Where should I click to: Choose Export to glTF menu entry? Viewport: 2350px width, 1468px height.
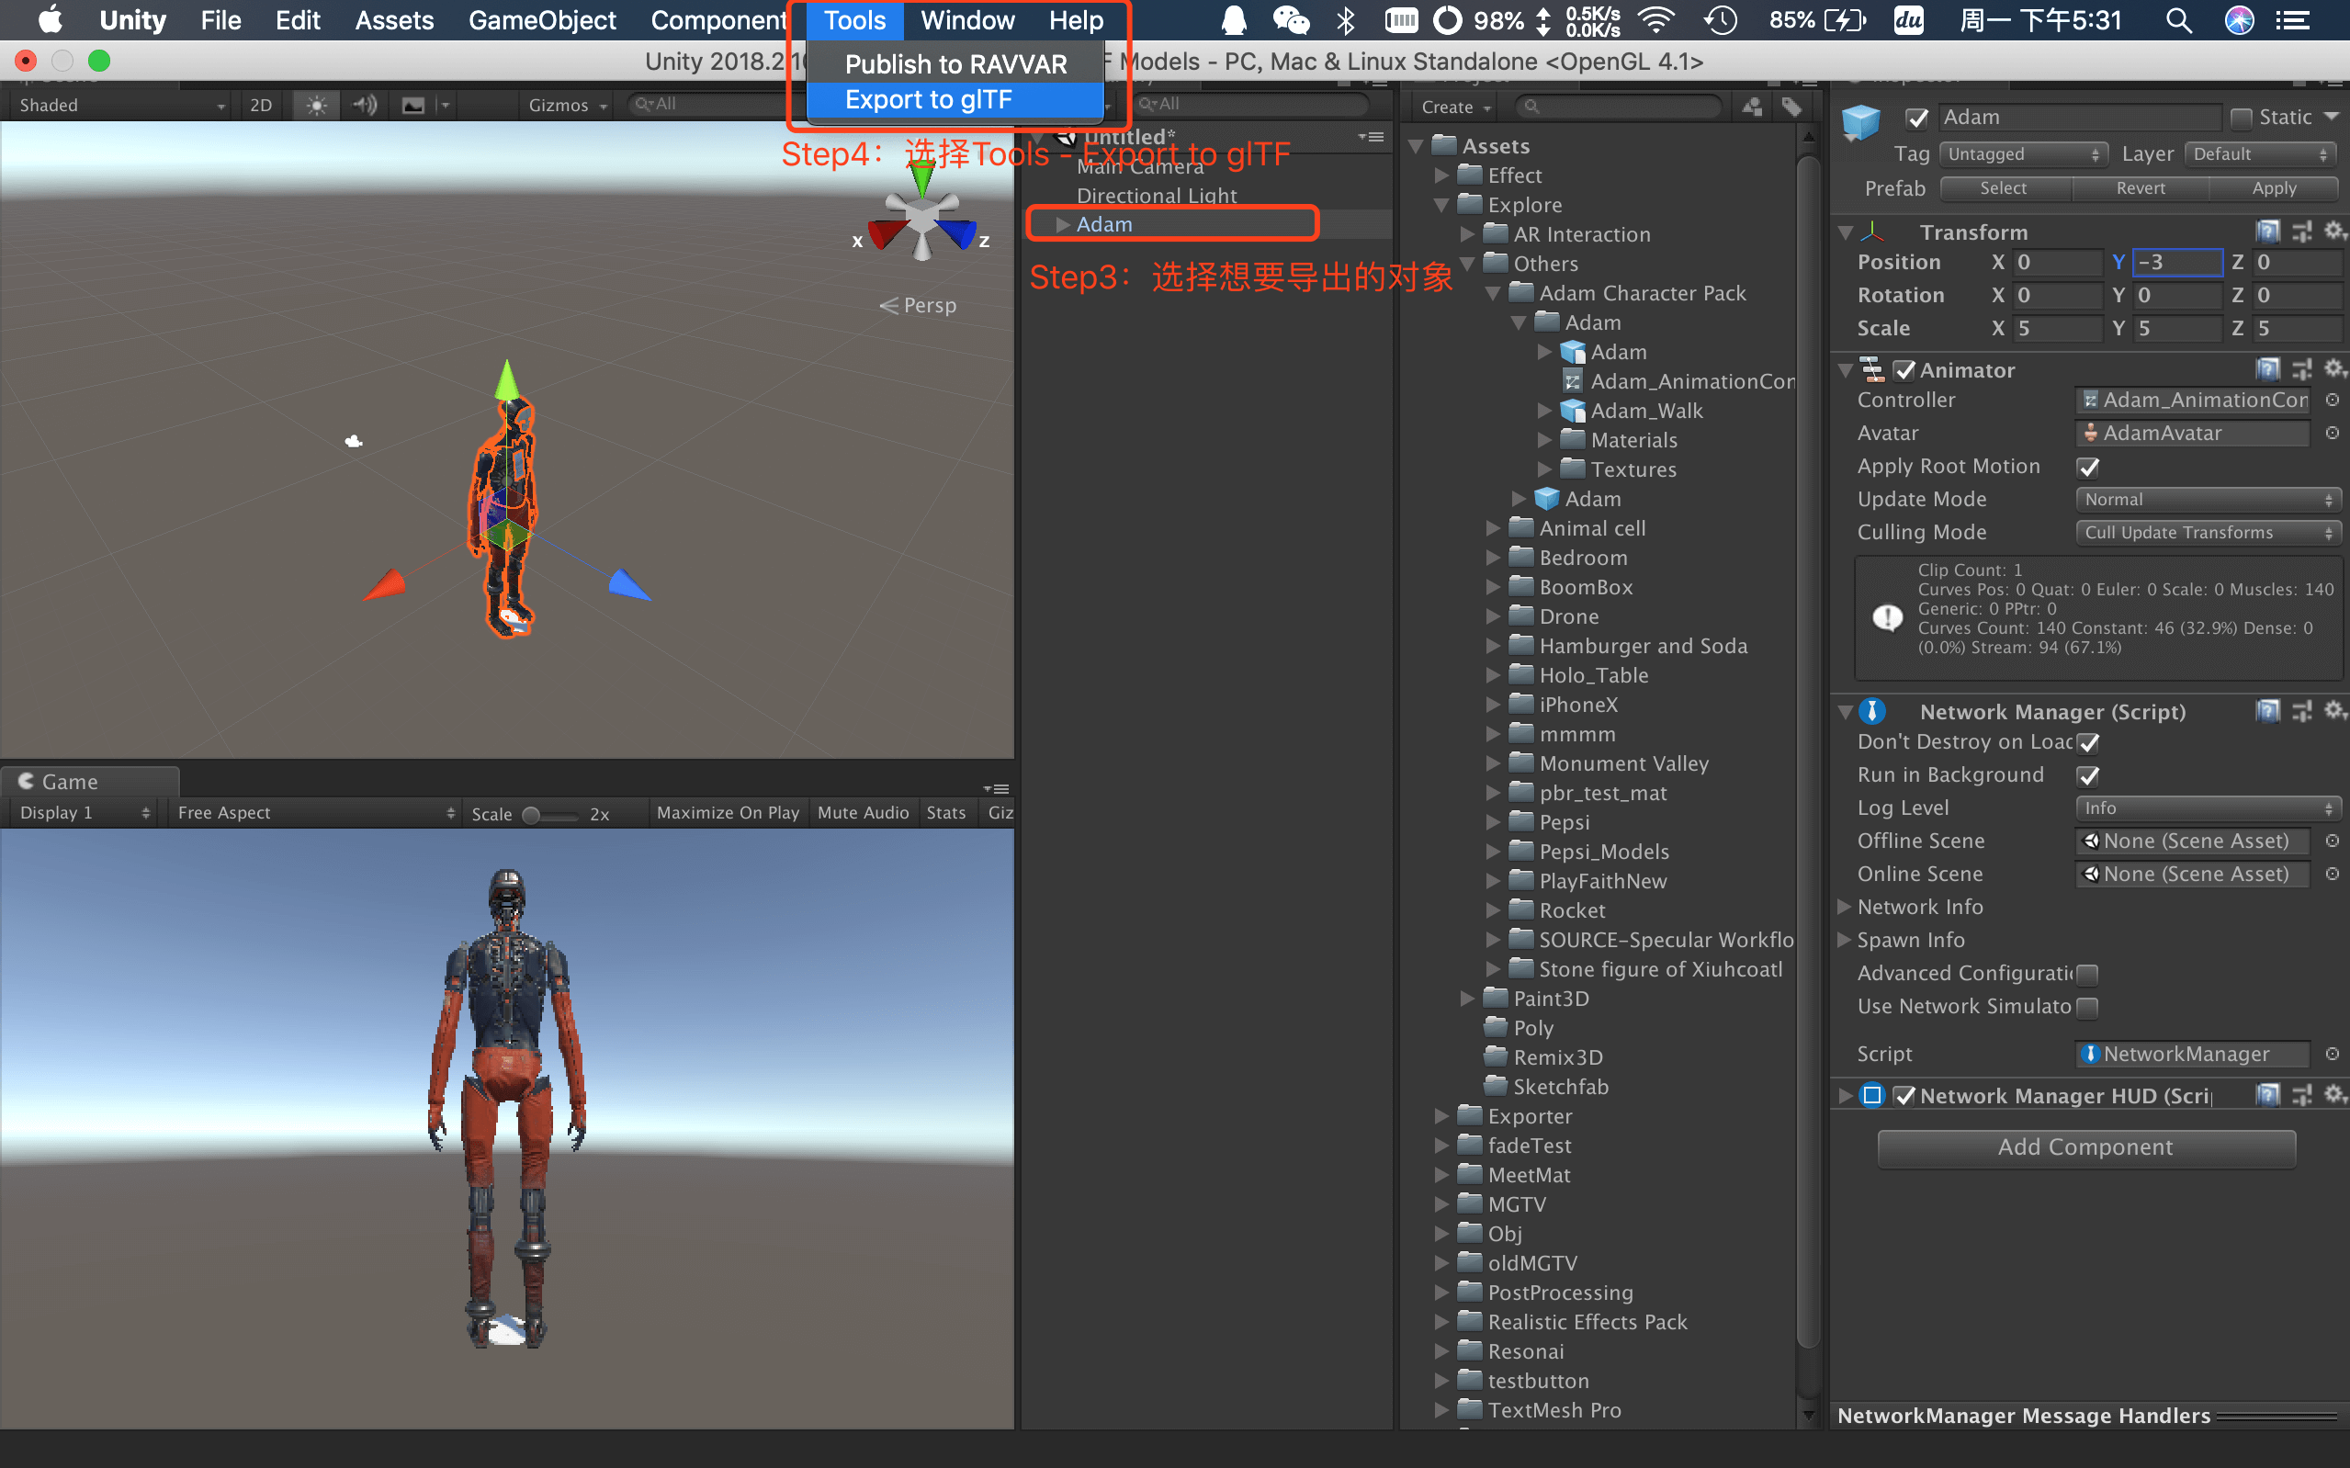(928, 100)
